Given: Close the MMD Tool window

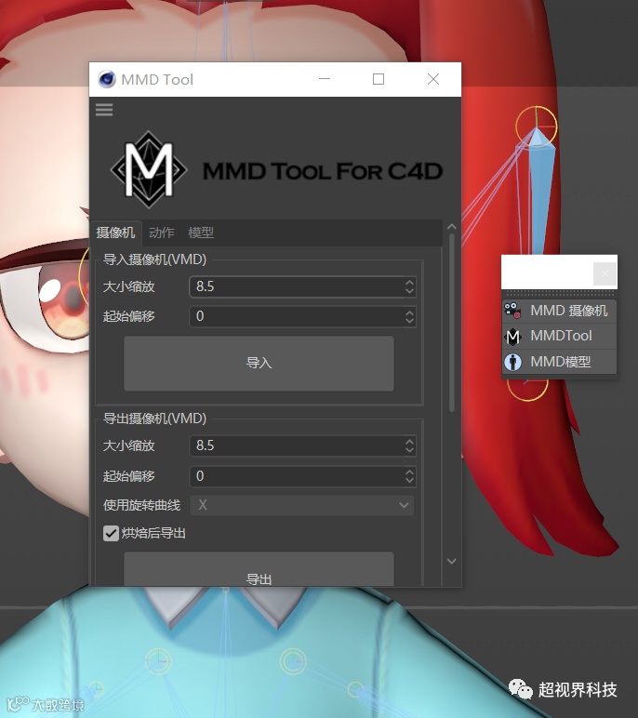Looking at the screenshot, I should [433, 79].
